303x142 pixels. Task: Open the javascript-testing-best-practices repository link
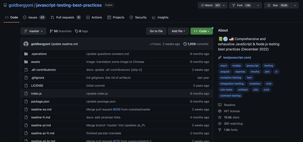point(69,5)
